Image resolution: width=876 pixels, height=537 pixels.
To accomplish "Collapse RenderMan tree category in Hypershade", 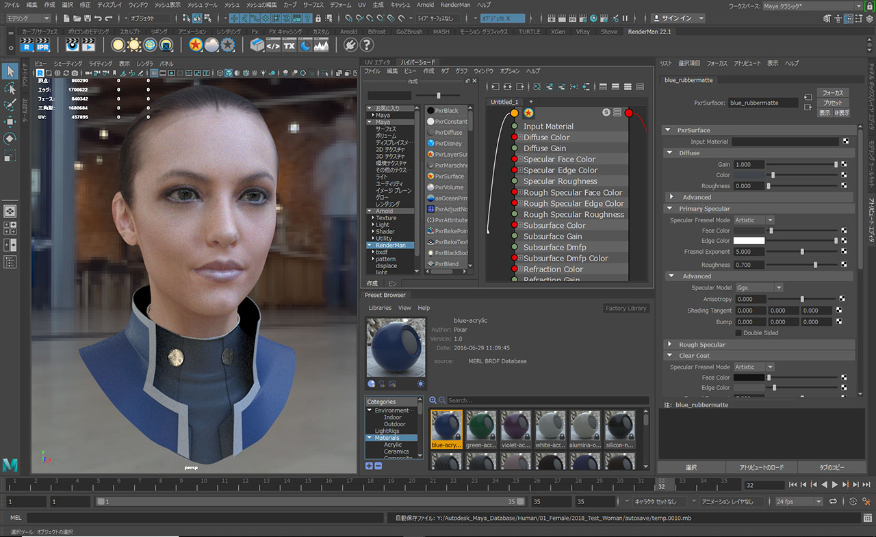I will click(371, 245).
